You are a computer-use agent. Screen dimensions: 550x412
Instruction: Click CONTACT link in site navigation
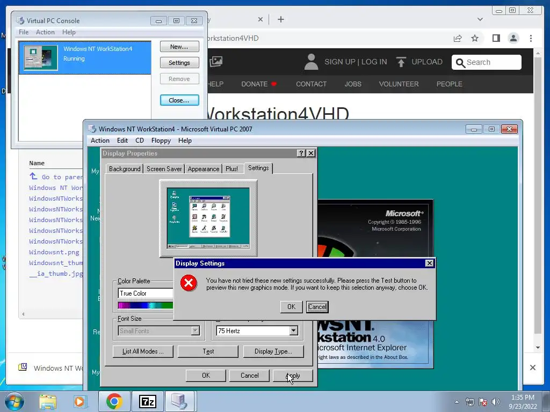311,84
